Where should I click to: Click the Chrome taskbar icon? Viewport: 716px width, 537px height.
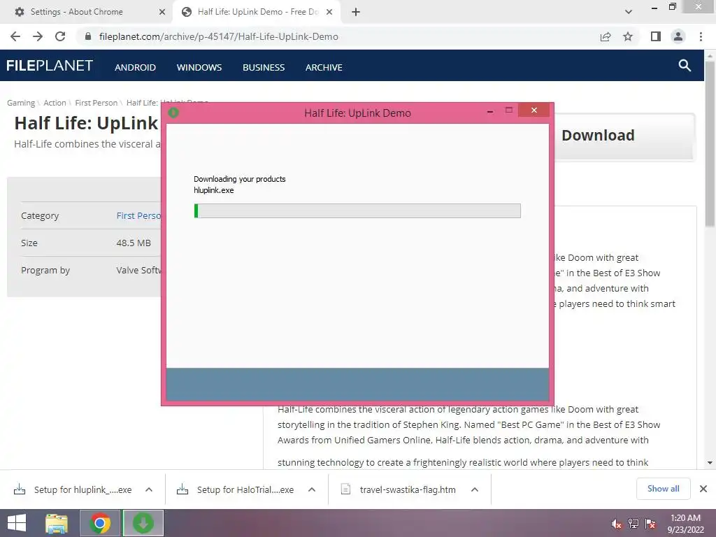(x=100, y=523)
